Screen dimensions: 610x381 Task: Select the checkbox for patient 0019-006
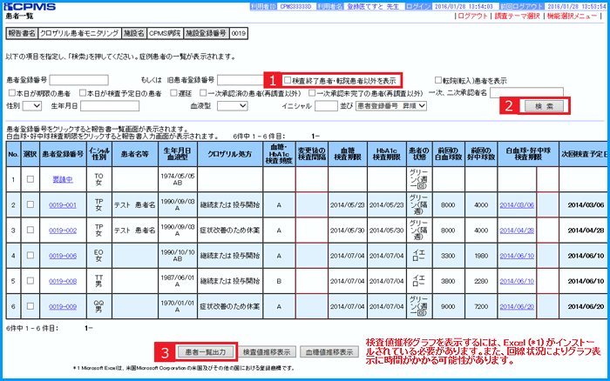pyautogui.click(x=30, y=256)
